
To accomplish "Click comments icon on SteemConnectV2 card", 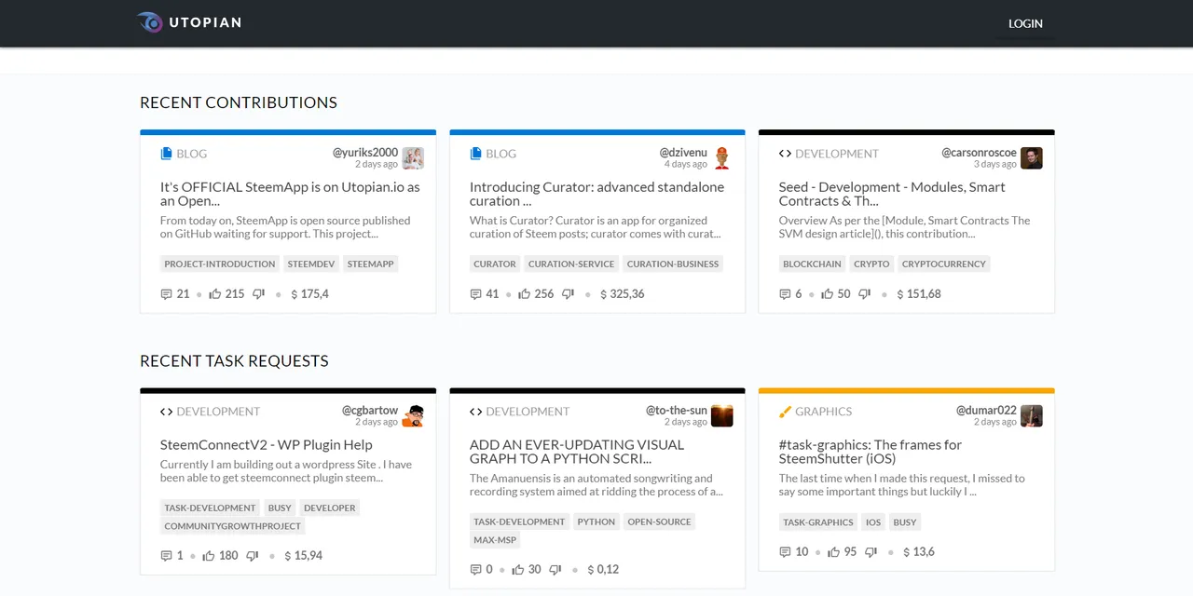I will [166, 556].
